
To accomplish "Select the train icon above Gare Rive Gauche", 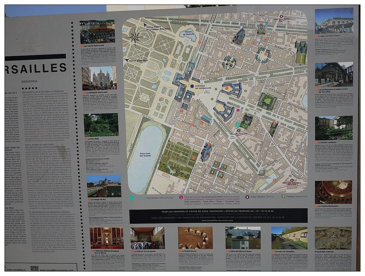I will pyautogui.click(x=238, y=131).
